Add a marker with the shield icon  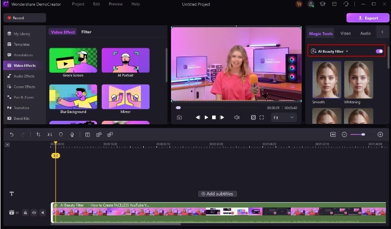point(61,134)
